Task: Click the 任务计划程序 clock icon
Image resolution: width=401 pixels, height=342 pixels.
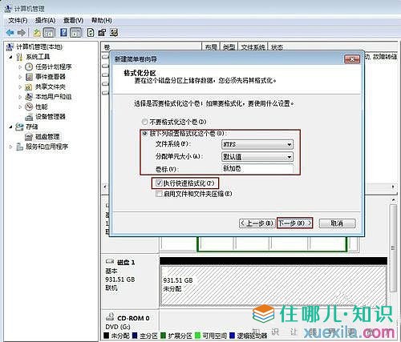Action: [x=29, y=66]
